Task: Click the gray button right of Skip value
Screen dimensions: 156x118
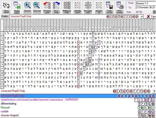Action: point(154,12)
